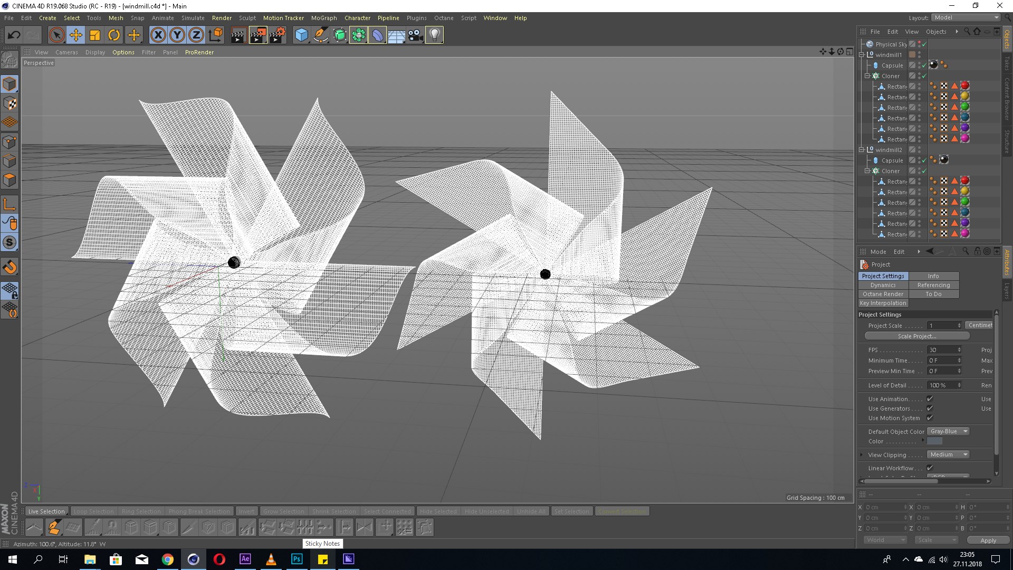This screenshot has width=1013, height=570.
Task: Click the Apply button
Action: coord(988,540)
